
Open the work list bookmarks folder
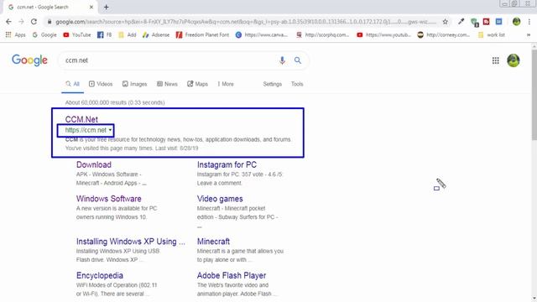[x=492, y=35]
